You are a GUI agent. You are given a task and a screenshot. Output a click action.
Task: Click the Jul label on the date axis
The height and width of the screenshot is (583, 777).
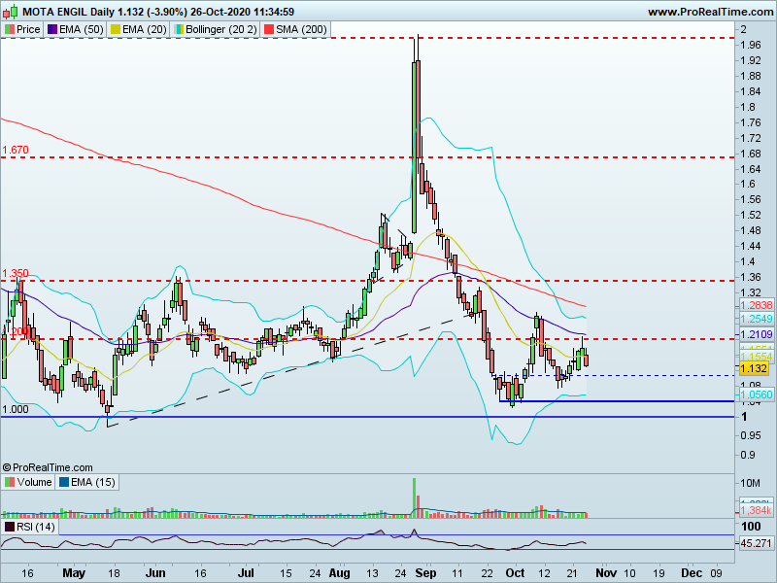point(246,573)
